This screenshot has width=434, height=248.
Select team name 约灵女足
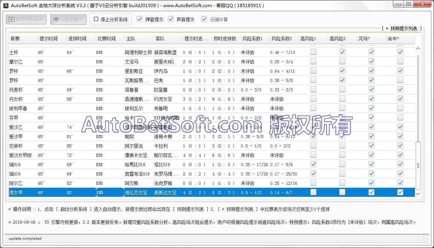click(163, 99)
